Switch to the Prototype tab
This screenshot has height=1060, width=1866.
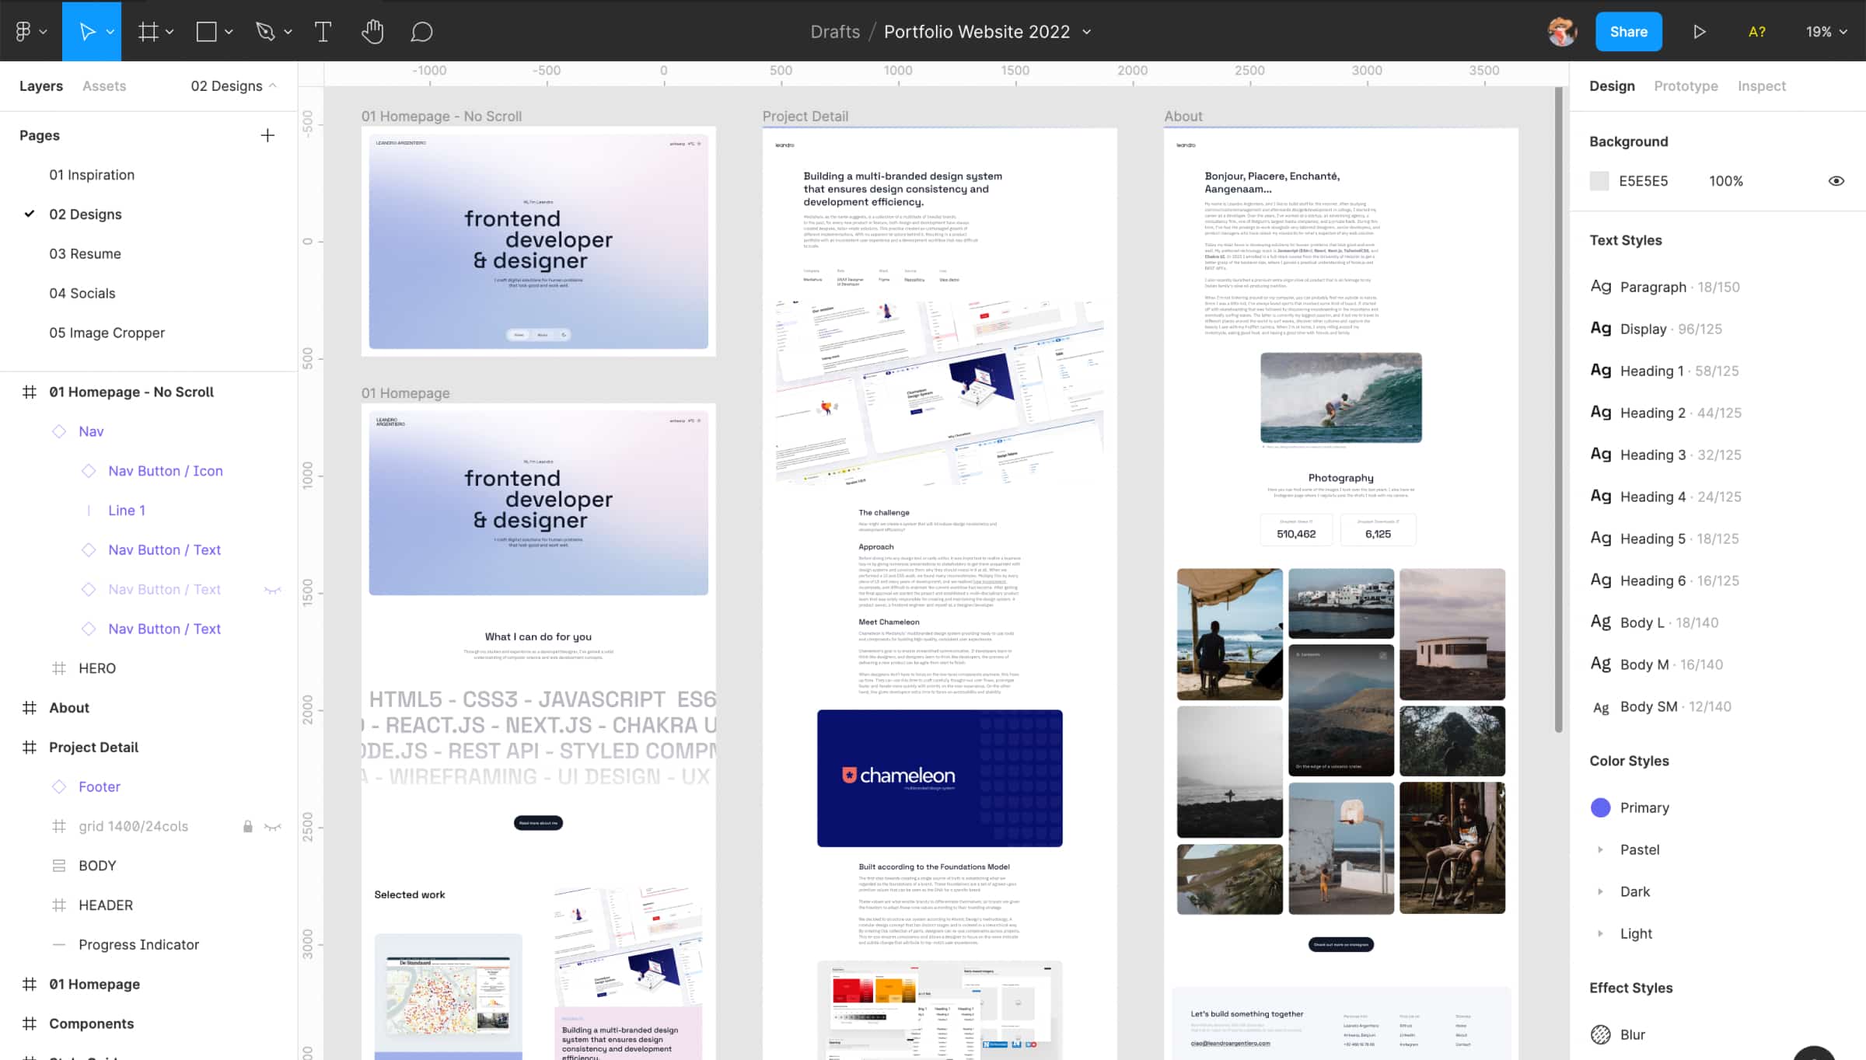pyautogui.click(x=1685, y=85)
